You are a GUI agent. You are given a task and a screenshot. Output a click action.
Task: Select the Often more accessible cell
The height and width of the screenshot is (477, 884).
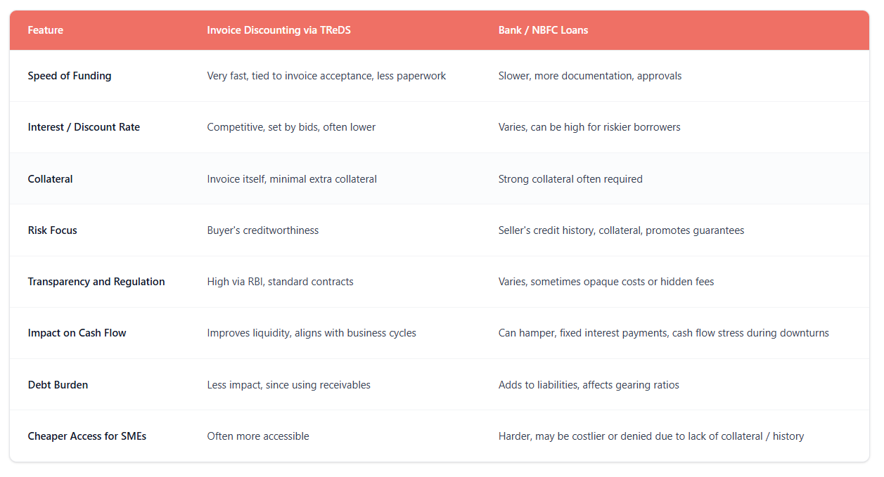tap(258, 436)
